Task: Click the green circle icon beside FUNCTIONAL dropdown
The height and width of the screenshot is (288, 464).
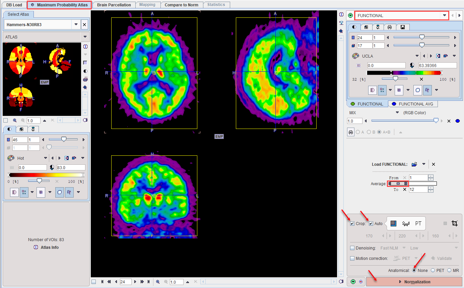Action: 350,15
